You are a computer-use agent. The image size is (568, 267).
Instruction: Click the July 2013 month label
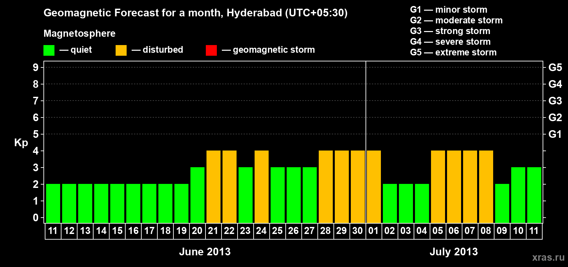[454, 252]
